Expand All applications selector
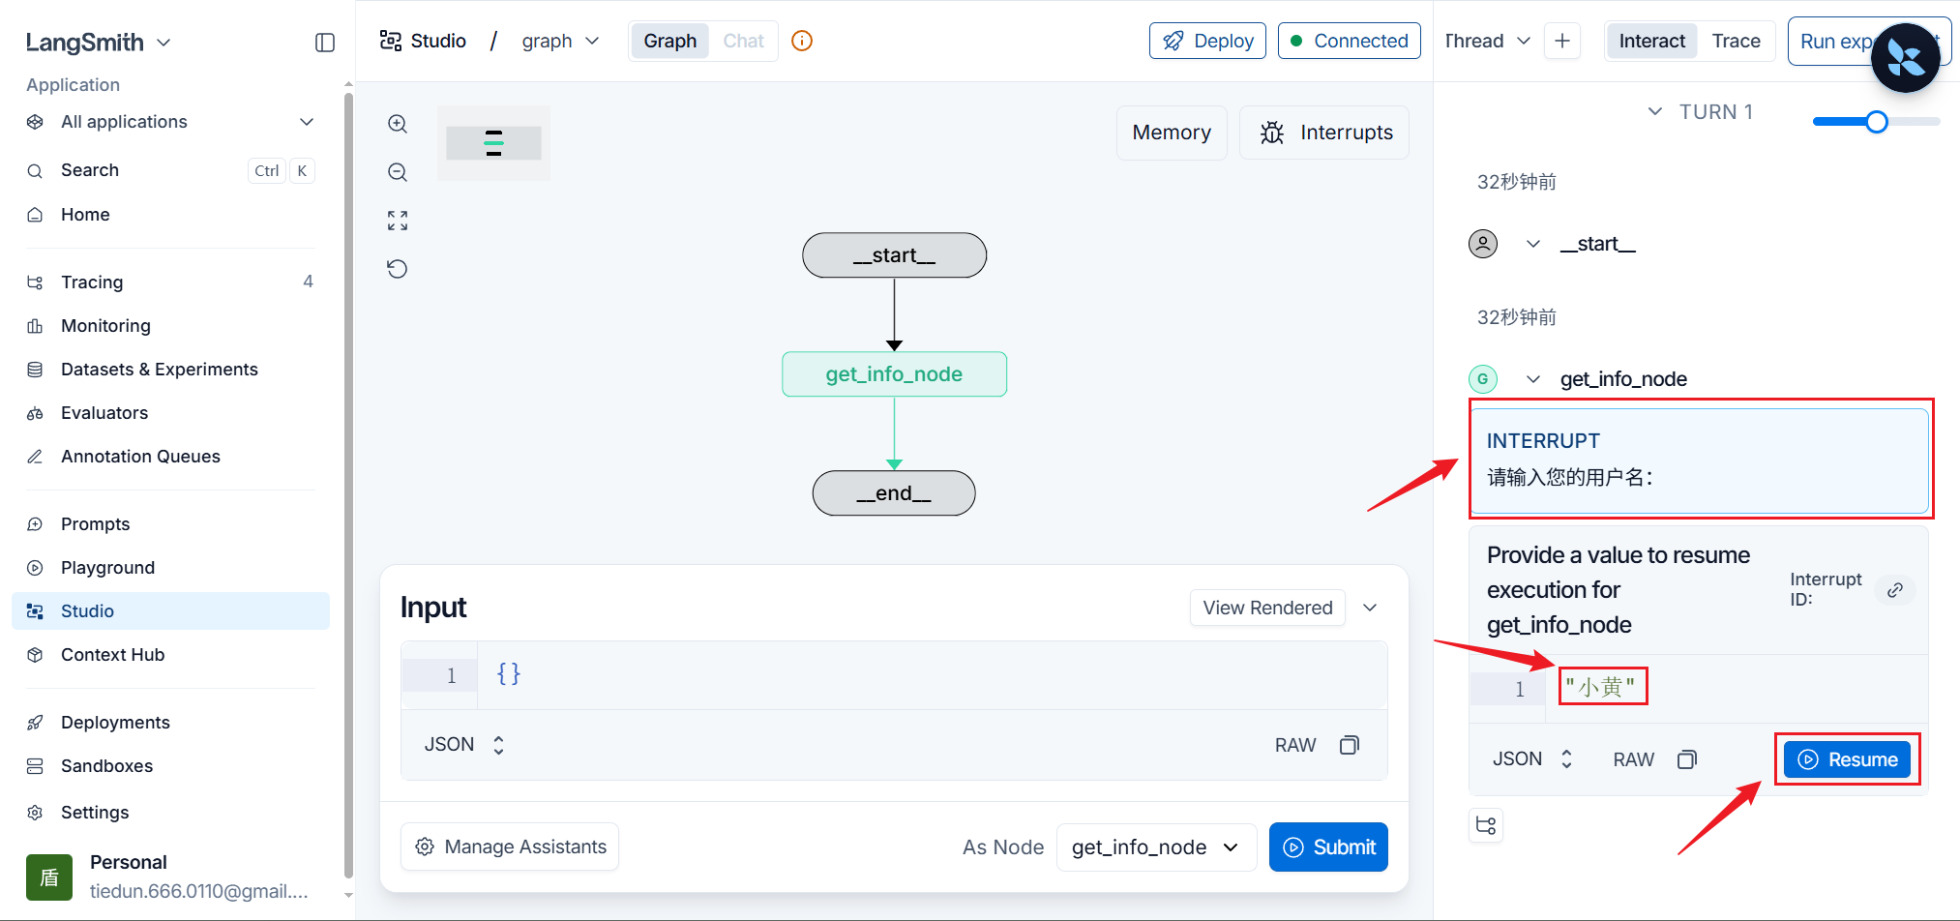The width and height of the screenshot is (1960, 921). coord(170,122)
